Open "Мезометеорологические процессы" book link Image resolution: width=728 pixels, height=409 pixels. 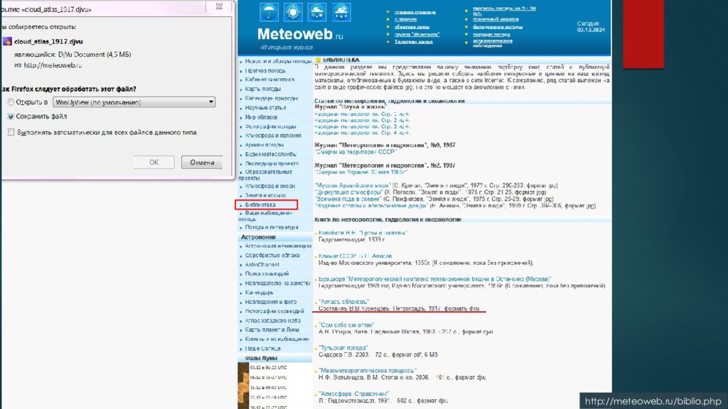[368, 371]
